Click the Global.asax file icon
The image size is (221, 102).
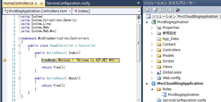click(159, 72)
